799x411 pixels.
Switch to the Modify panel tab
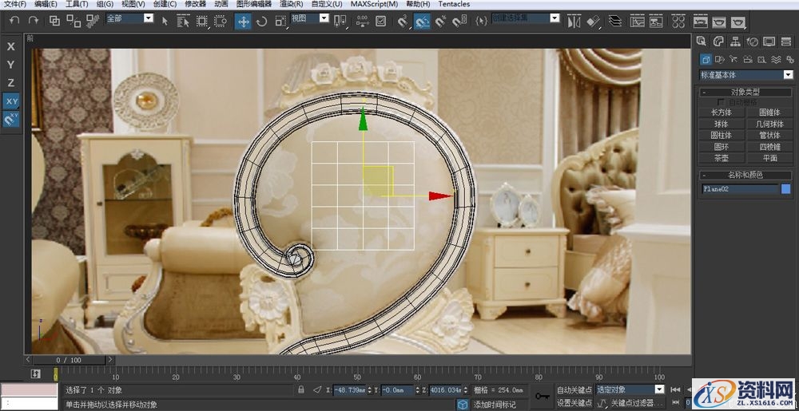click(x=718, y=41)
